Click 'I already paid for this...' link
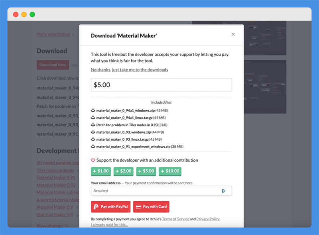The width and height of the screenshot is (319, 235). coord(109,225)
